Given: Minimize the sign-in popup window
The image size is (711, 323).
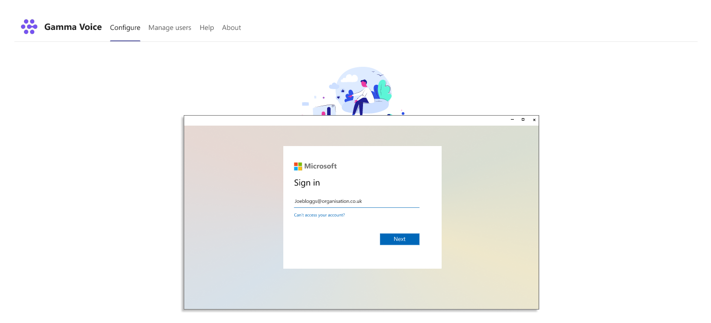Looking at the screenshot, I should [x=512, y=120].
